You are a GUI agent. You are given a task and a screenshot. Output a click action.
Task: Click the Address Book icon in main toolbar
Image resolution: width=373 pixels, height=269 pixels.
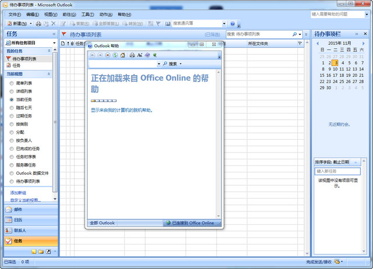[x=167, y=23]
